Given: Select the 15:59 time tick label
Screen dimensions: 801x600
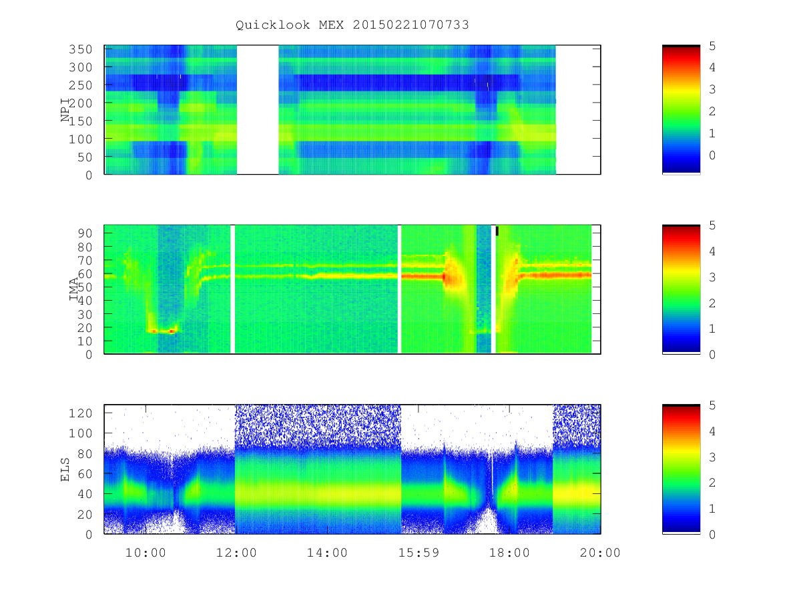Looking at the screenshot, I should click(419, 552).
